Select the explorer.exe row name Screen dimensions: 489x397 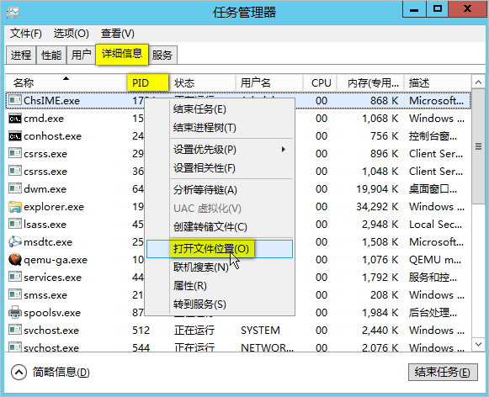(54, 207)
